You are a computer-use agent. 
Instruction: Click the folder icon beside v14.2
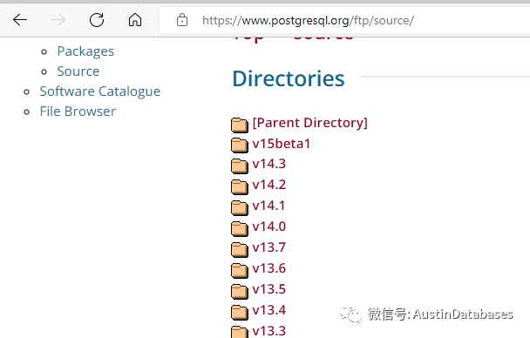(240, 187)
